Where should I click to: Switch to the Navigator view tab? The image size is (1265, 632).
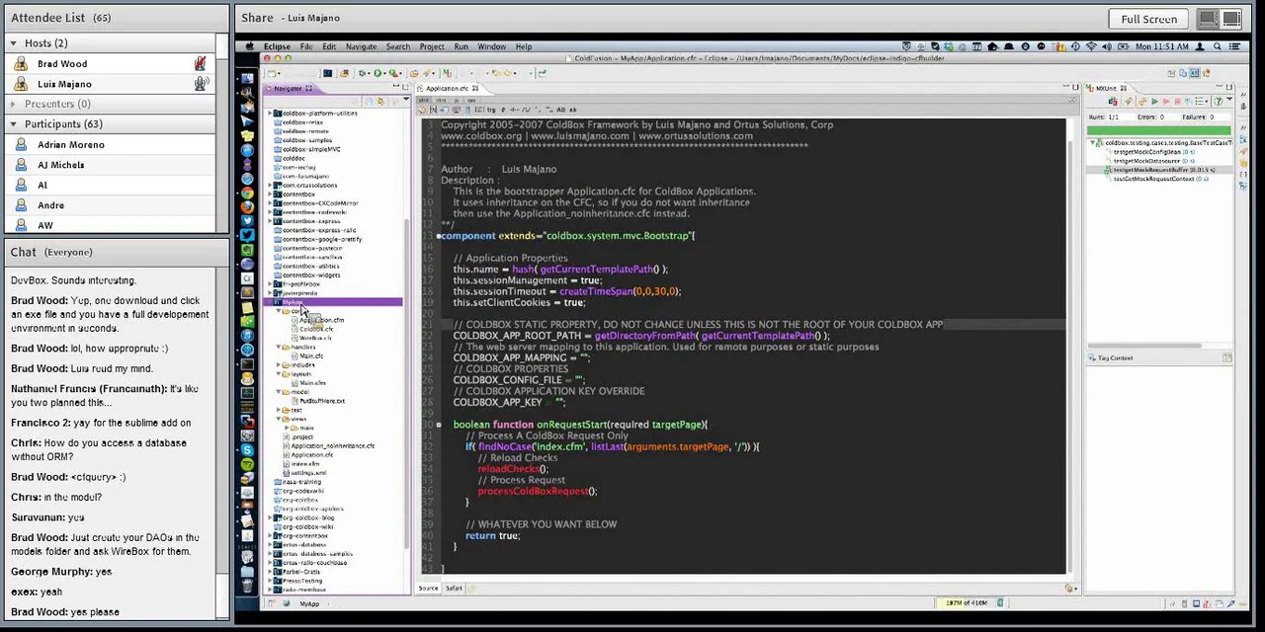288,89
